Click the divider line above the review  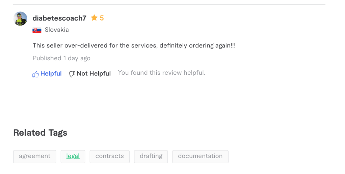point(169,4)
